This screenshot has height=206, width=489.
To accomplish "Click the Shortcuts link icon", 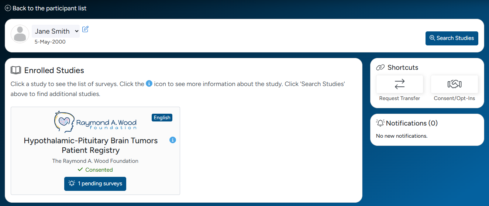I will coord(380,68).
